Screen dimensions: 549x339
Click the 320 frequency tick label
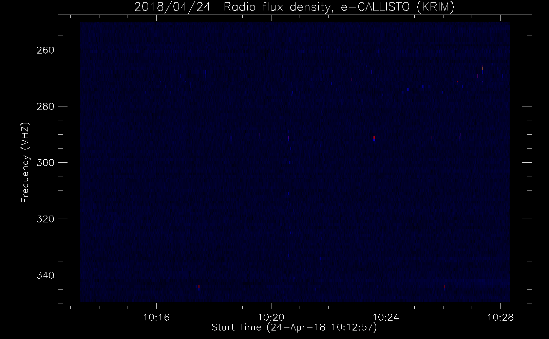tap(45, 219)
